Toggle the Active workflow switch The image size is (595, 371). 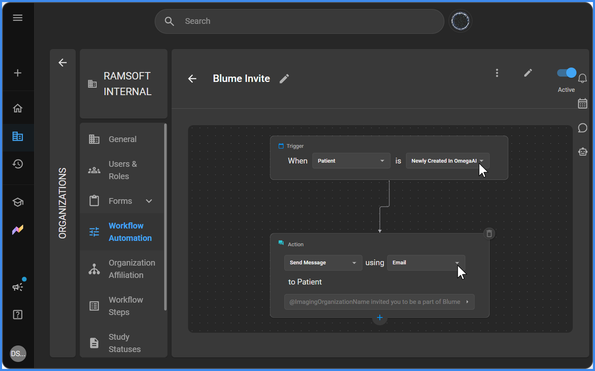(x=567, y=73)
